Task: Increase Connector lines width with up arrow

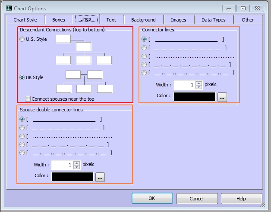Action: point(199,83)
